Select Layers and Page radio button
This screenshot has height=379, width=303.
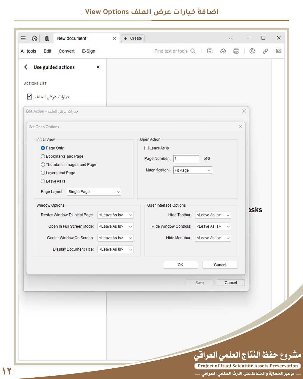(x=43, y=173)
